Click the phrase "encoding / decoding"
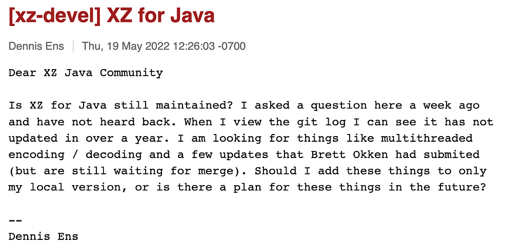 pos(75,154)
